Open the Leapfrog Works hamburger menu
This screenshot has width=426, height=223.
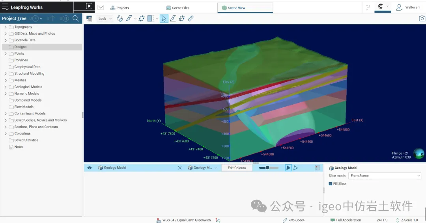click(5, 7)
